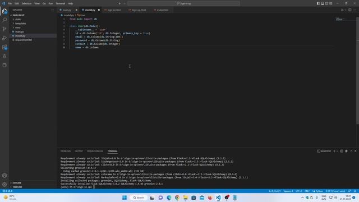
Task: Expand the static folder
Action: (18, 19)
